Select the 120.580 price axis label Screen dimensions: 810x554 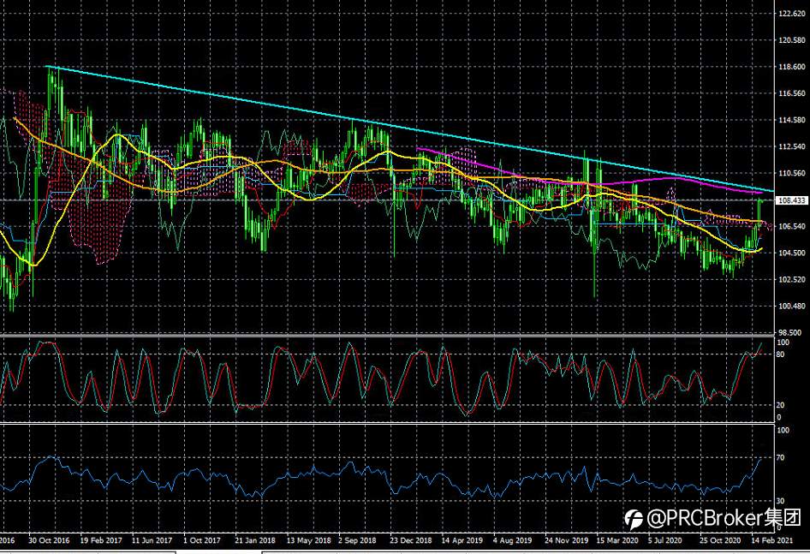pos(792,39)
